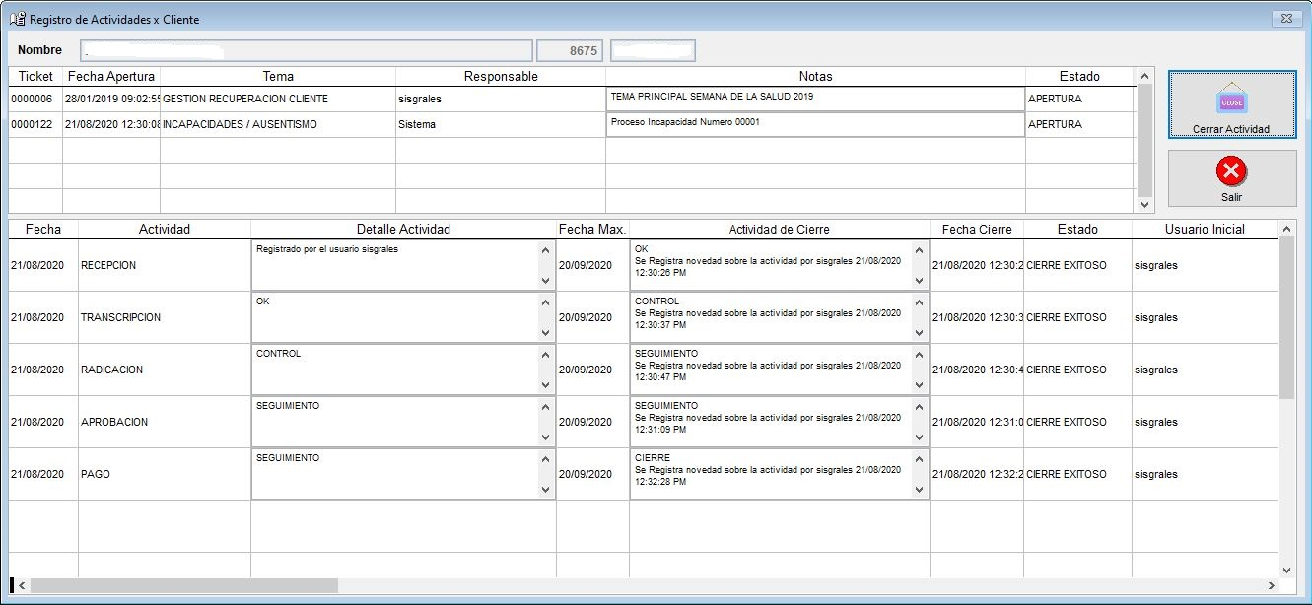Click the horizontal scrollbar left arrow
This screenshot has width=1312, height=605.
22,585
